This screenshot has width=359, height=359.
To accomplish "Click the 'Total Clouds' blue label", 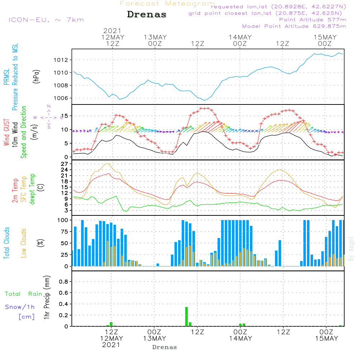I will click(6, 243).
